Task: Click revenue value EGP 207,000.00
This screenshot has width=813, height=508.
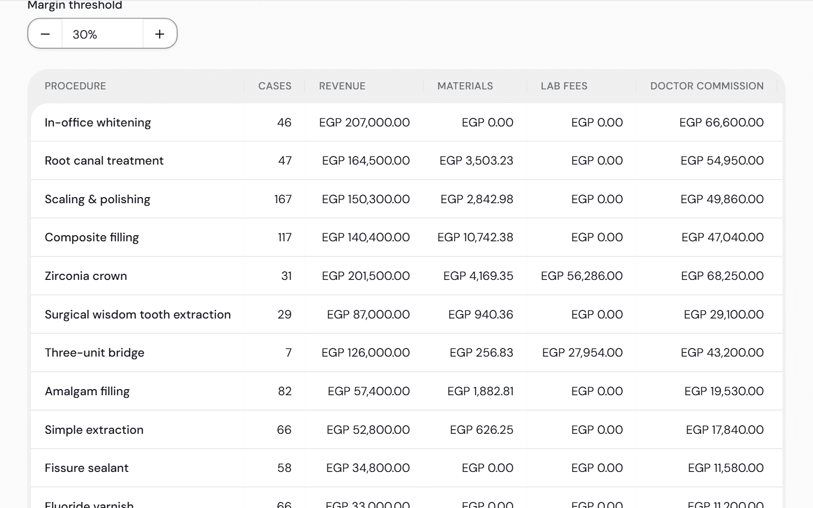Action: [364, 122]
